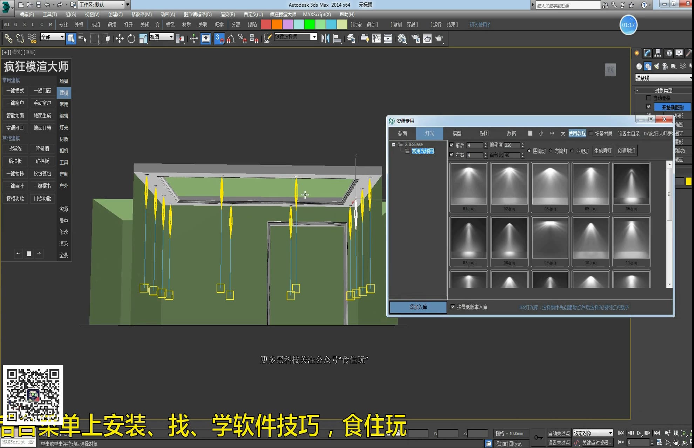Screen dimensions: 694x448
Task: Enable the 场景材质 checkbox
Action: (x=591, y=133)
